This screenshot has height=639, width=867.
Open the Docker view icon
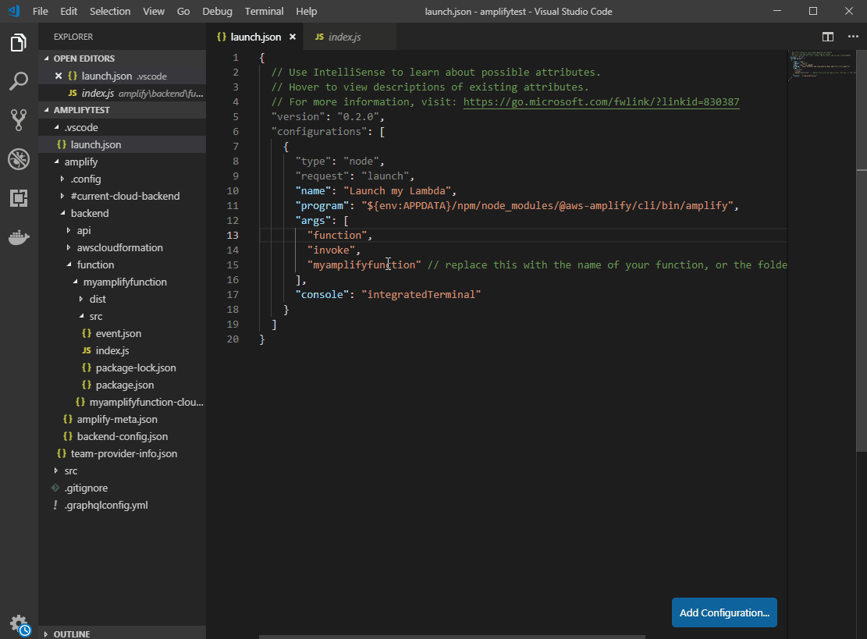tap(19, 237)
